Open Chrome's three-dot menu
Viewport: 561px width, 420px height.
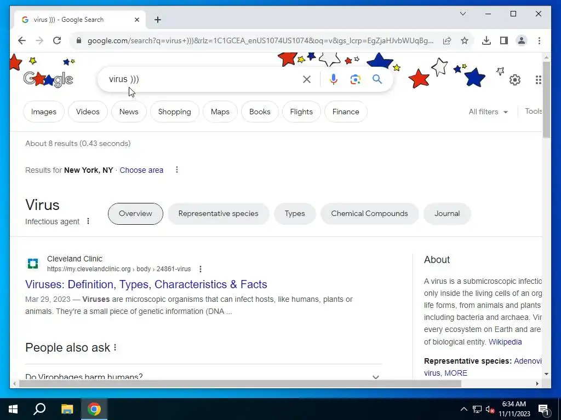click(x=539, y=40)
